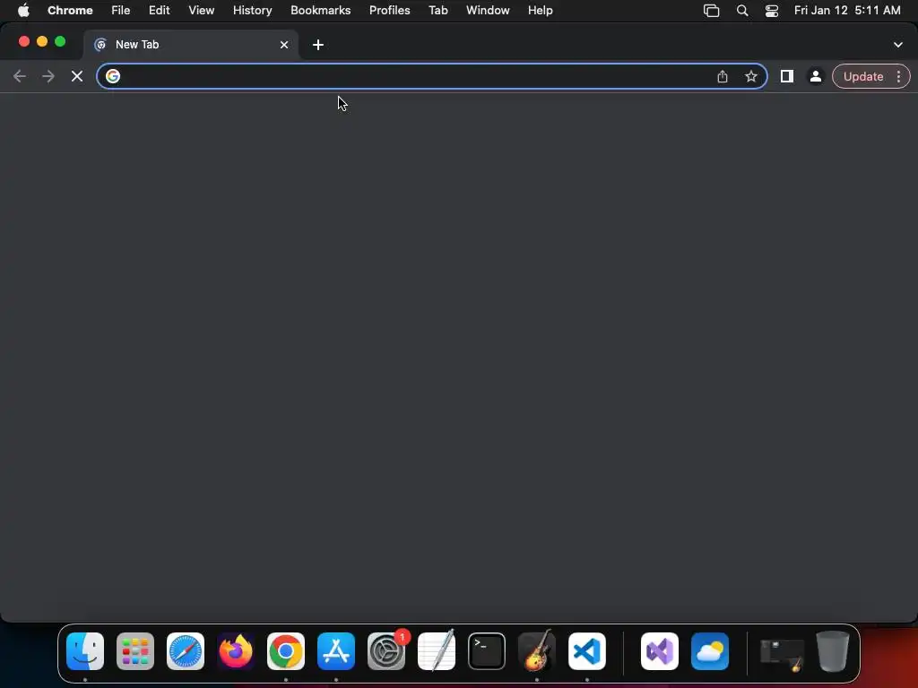
Task: Maximize the Chrome window with green button
Action: click(x=60, y=41)
